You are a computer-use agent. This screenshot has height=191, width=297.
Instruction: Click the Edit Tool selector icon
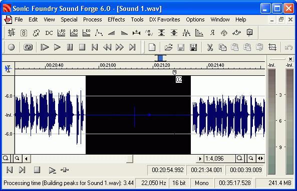click(x=8, y=69)
